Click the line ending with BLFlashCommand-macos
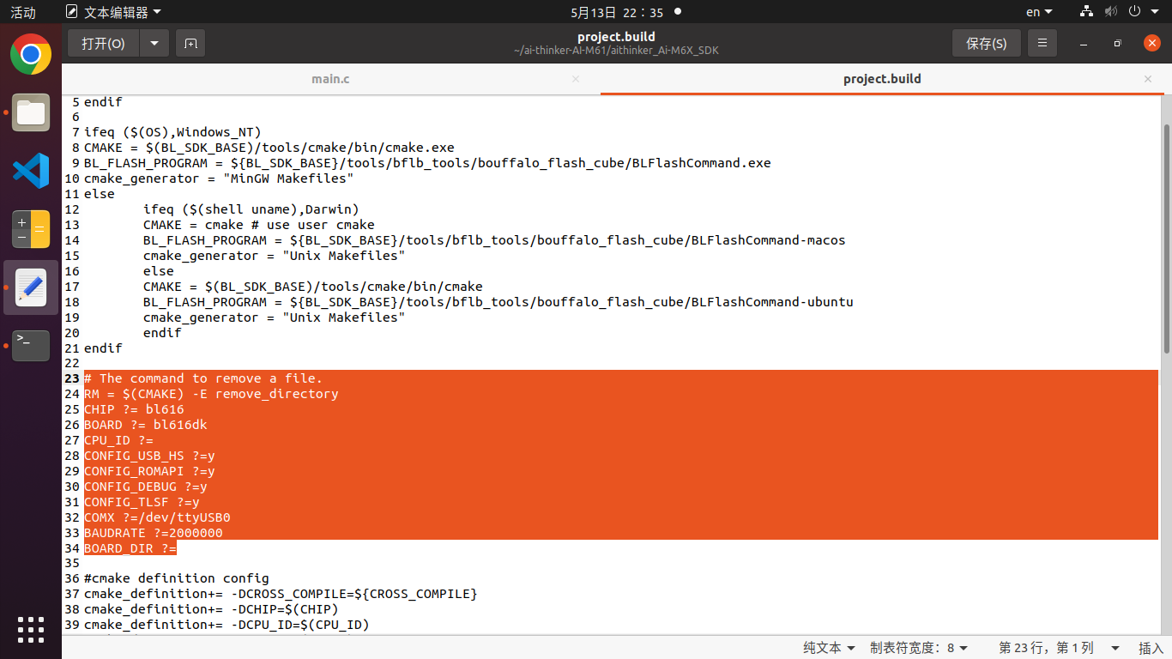The height and width of the screenshot is (659, 1172). click(x=494, y=240)
